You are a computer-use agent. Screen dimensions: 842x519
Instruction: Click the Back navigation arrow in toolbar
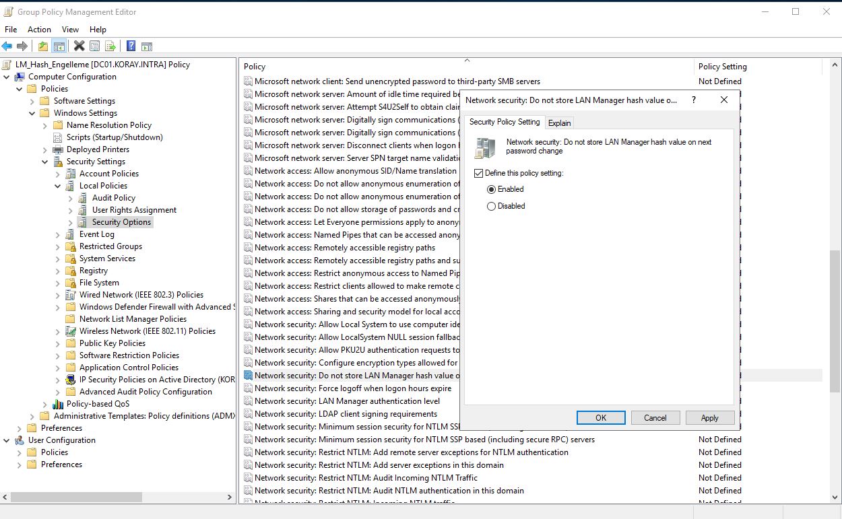click(7, 46)
